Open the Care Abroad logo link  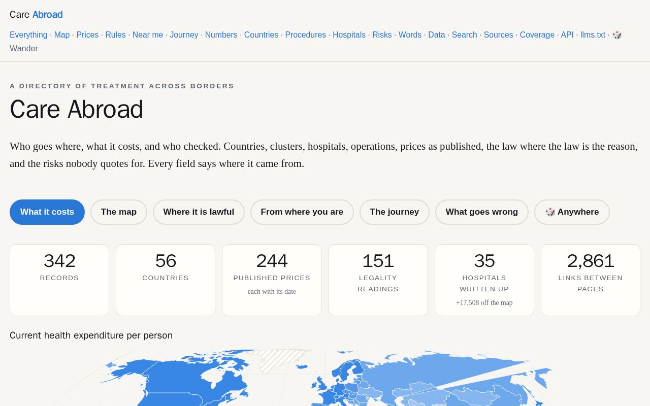coord(36,15)
